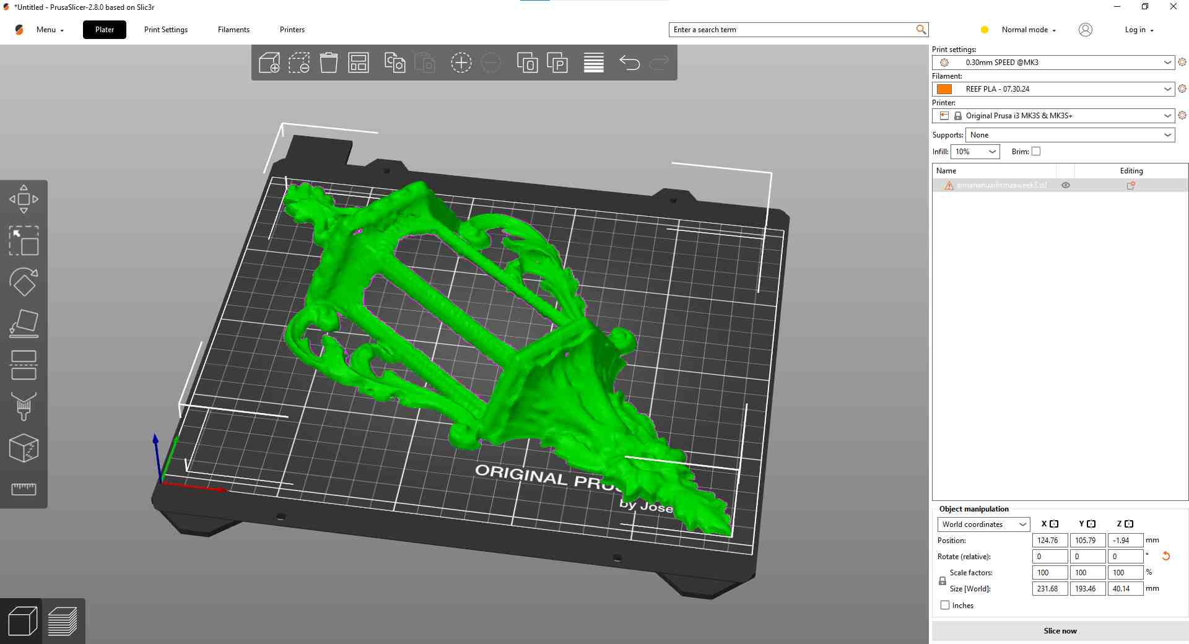Screen dimensions: 1189x644
Task: Select the Scale gizmo tool
Action: pyautogui.click(x=24, y=241)
